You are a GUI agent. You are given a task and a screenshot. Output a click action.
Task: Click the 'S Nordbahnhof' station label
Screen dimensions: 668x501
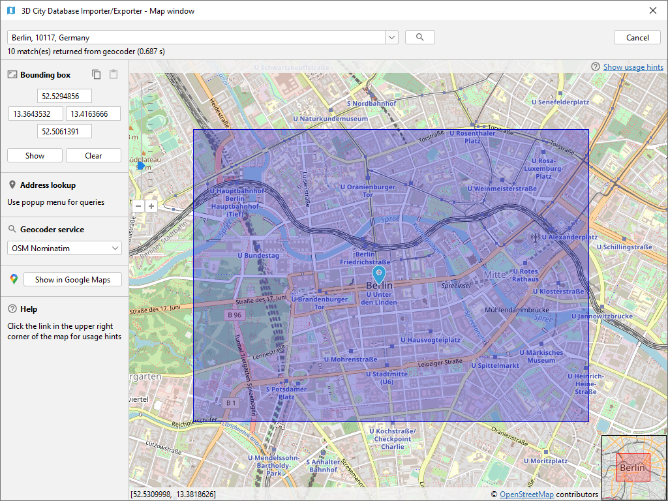coord(371,103)
